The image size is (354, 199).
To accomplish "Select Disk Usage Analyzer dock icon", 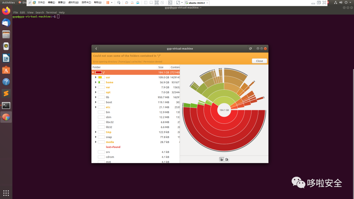I will click(x=6, y=117).
